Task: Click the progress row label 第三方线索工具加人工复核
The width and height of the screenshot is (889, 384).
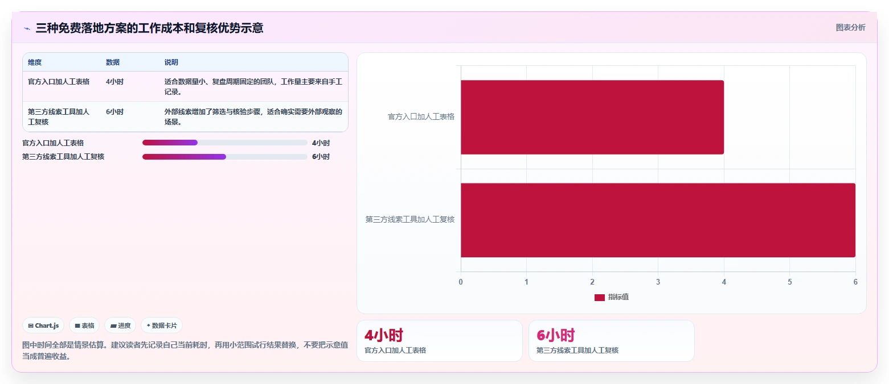Action: point(63,157)
